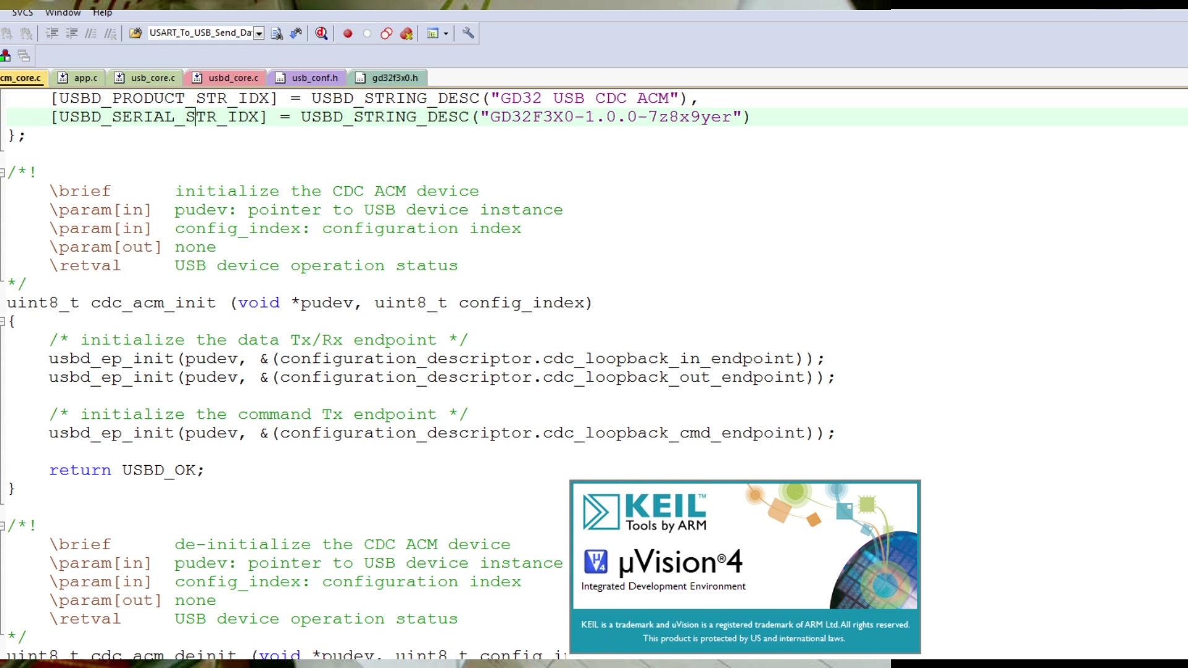Open the Help menu
The height and width of the screenshot is (668, 1188).
[x=102, y=12]
